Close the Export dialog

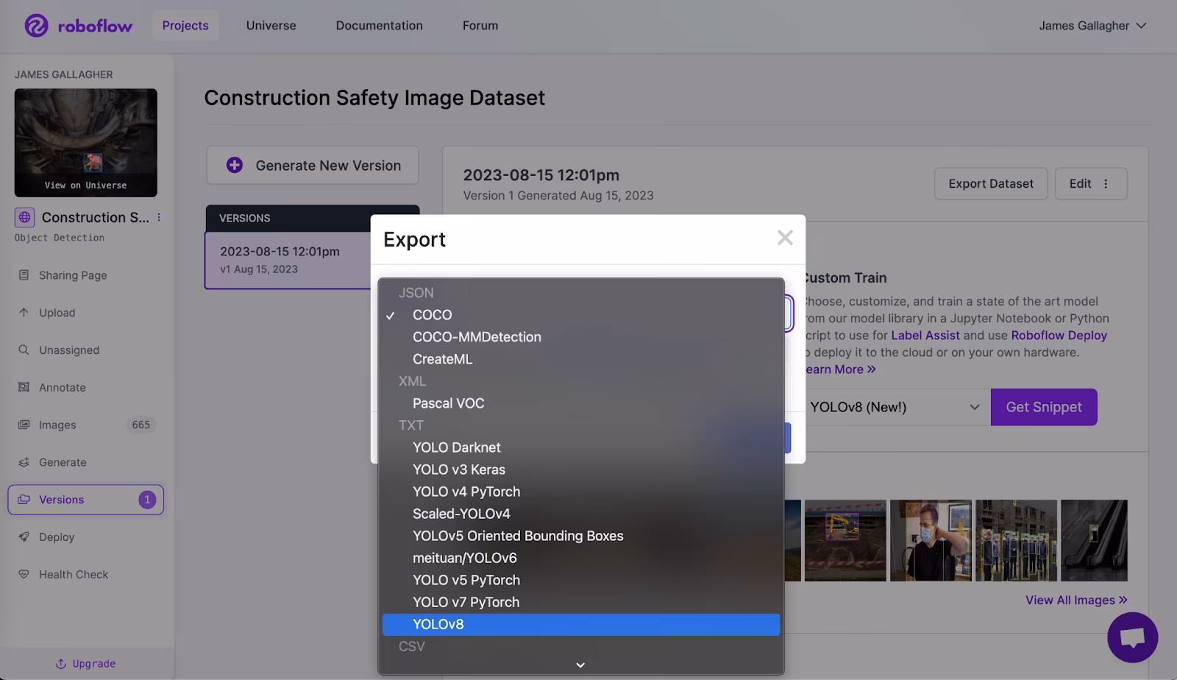[785, 238]
